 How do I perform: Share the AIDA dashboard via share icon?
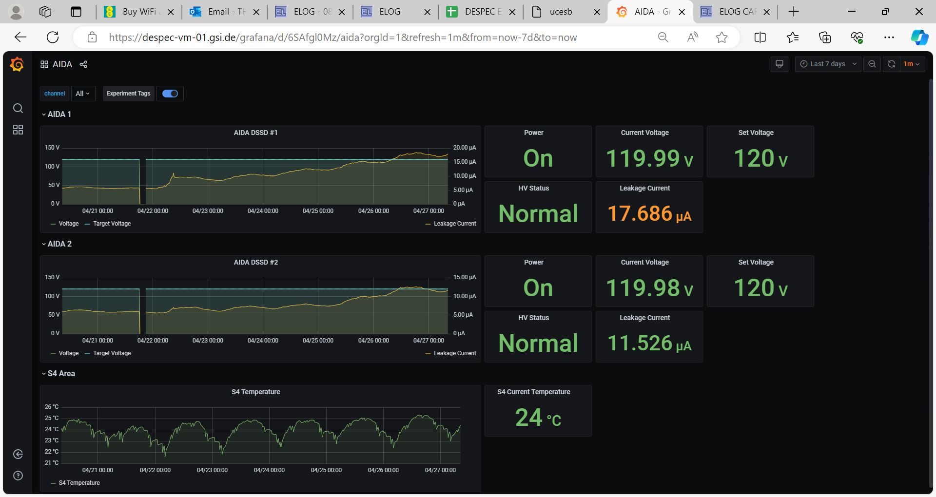[83, 64]
